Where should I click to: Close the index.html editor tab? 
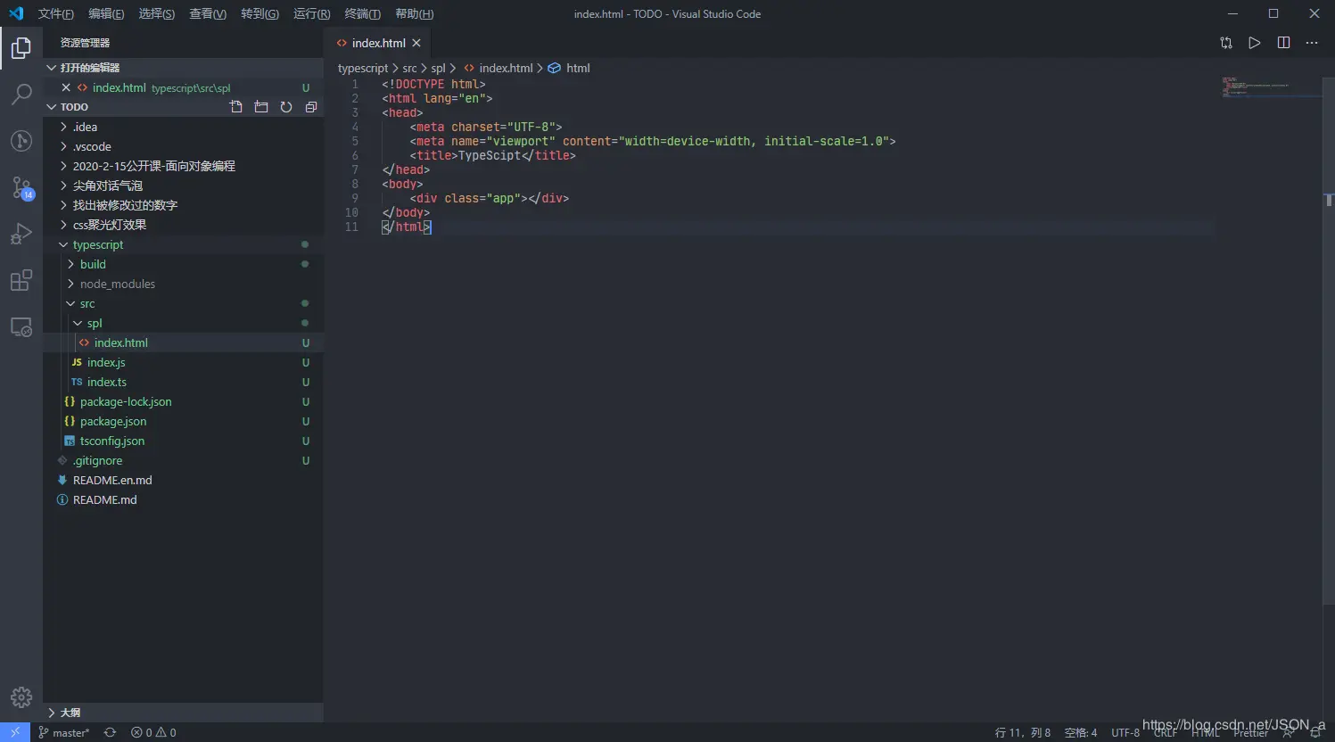(416, 43)
